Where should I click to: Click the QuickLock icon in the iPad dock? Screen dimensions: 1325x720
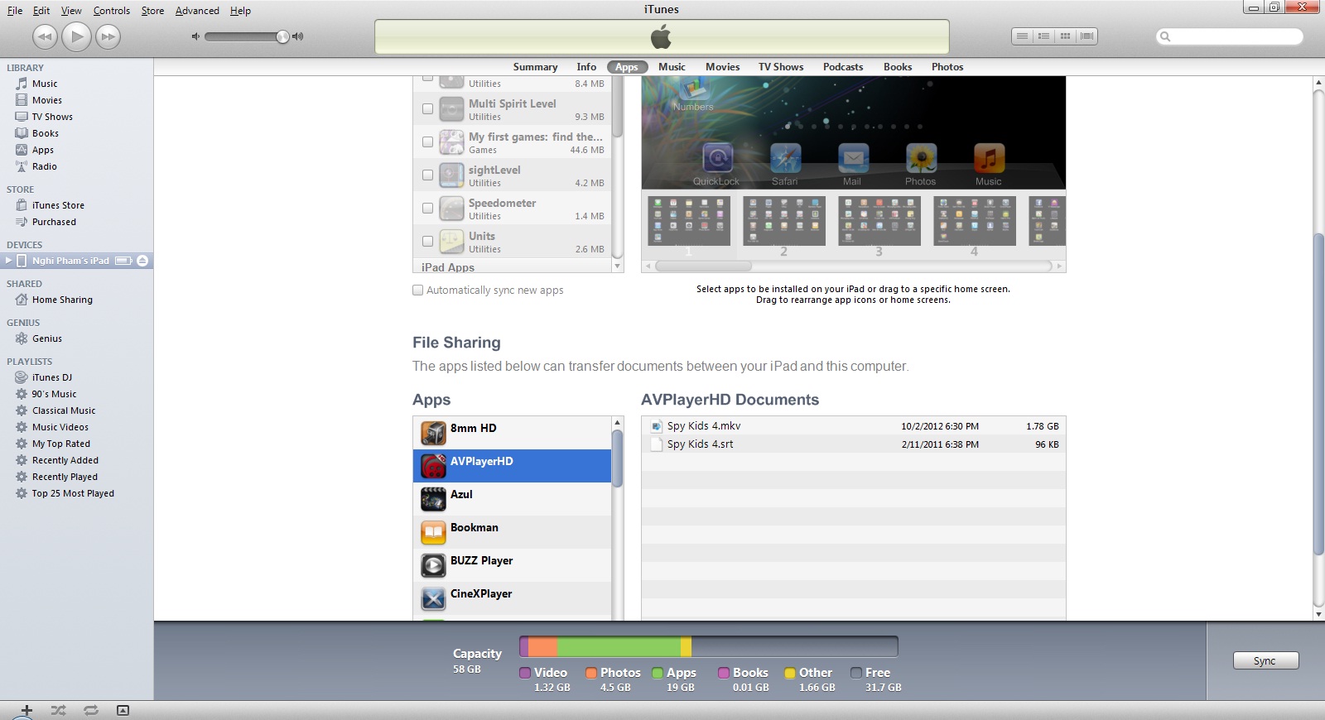coord(717,158)
